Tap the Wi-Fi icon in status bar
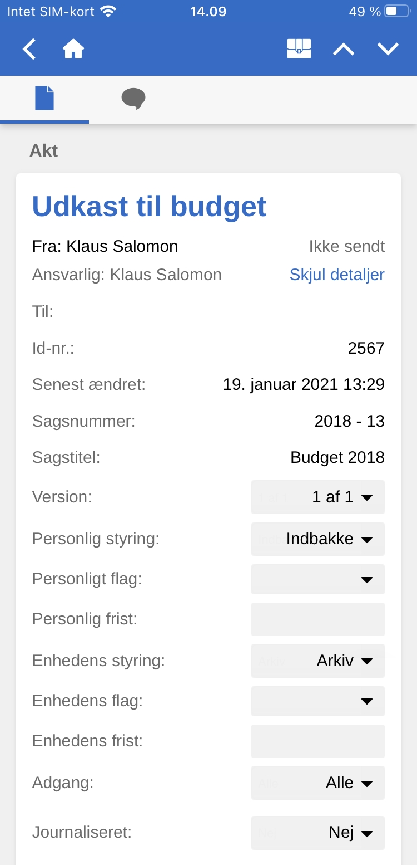Screen dimensions: 417x865 click(109, 11)
